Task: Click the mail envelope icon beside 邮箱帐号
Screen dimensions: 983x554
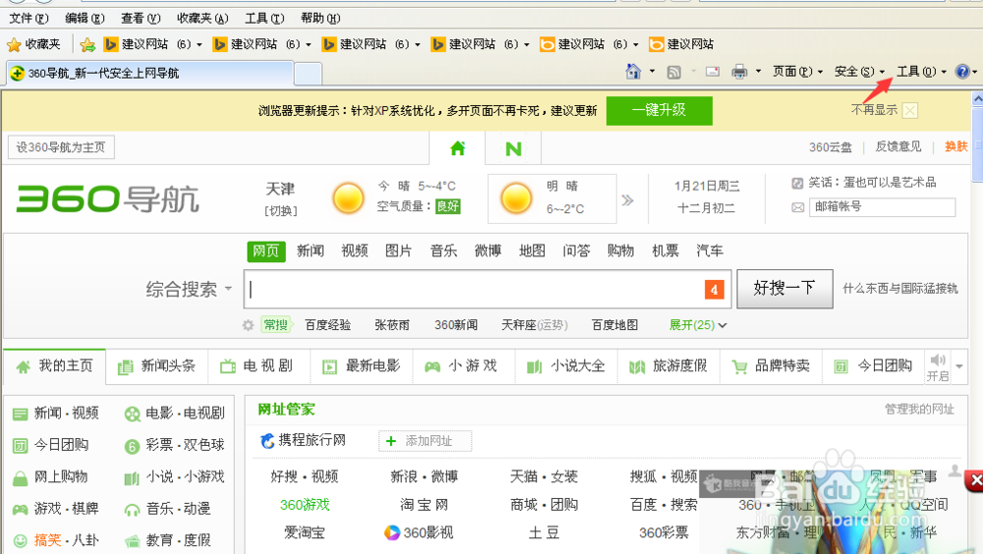Action: click(797, 207)
